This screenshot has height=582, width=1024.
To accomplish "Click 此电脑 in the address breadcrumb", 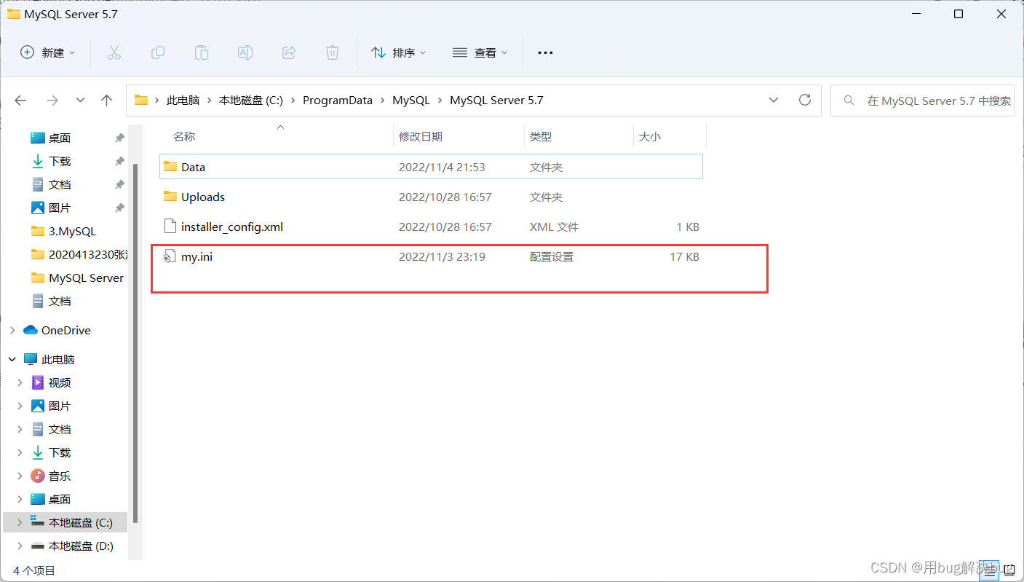I will point(183,101).
